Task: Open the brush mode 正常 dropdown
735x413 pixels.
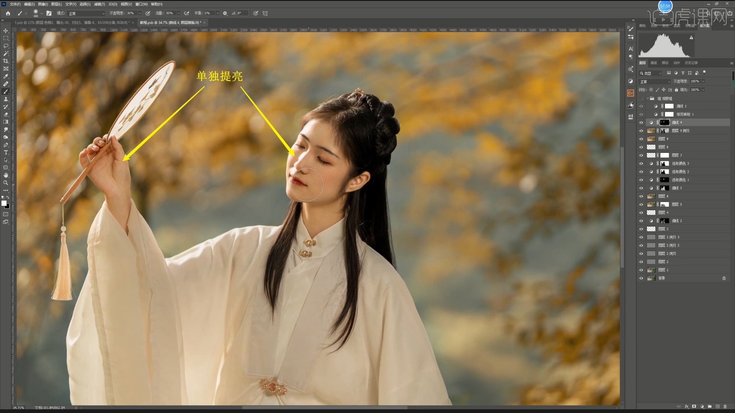Action: click(86, 13)
